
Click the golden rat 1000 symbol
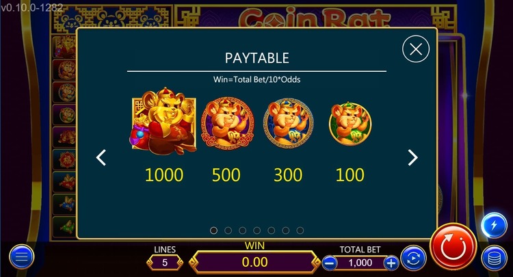tap(163, 121)
